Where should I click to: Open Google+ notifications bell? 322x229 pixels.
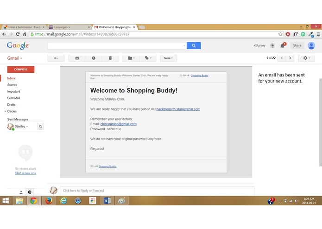[x=283, y=45]
